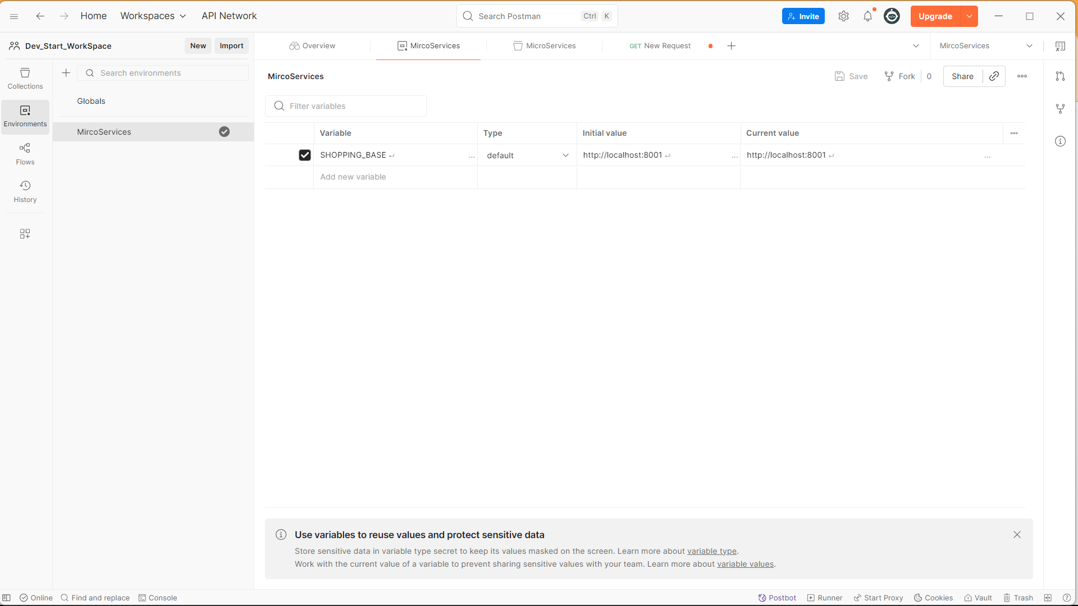Open Postbot in status bar
Viewport: 1078px width, 606px height.
tap(777, 598)
